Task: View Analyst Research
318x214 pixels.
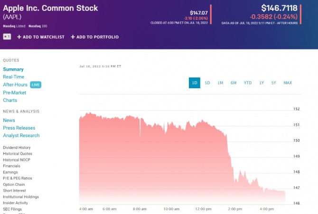Action: pyautogui.click(x=21, y=135)
